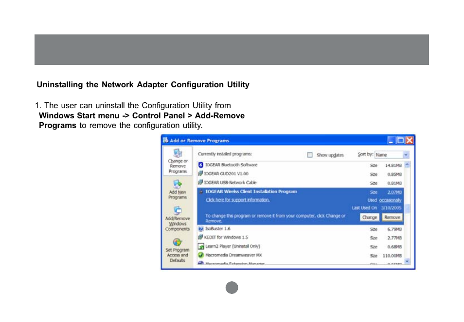This screenshot has height=322, width=464.
Task: Click the 3/10/2005 last used date
Action: click(x=391, y=208)
